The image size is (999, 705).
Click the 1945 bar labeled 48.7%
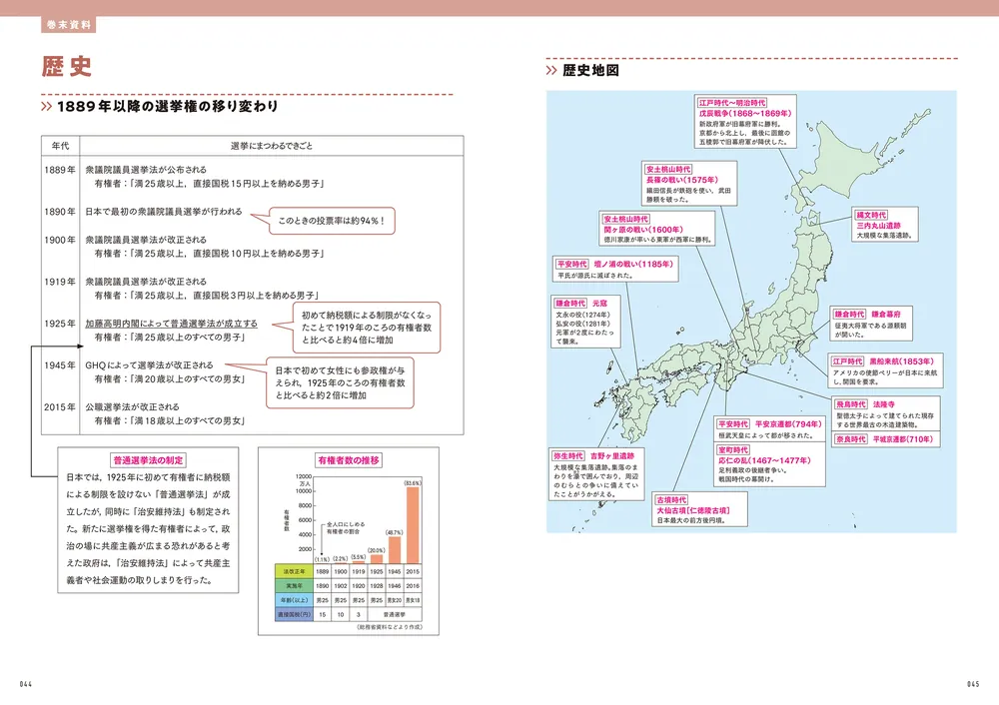(x=395, y=549)
